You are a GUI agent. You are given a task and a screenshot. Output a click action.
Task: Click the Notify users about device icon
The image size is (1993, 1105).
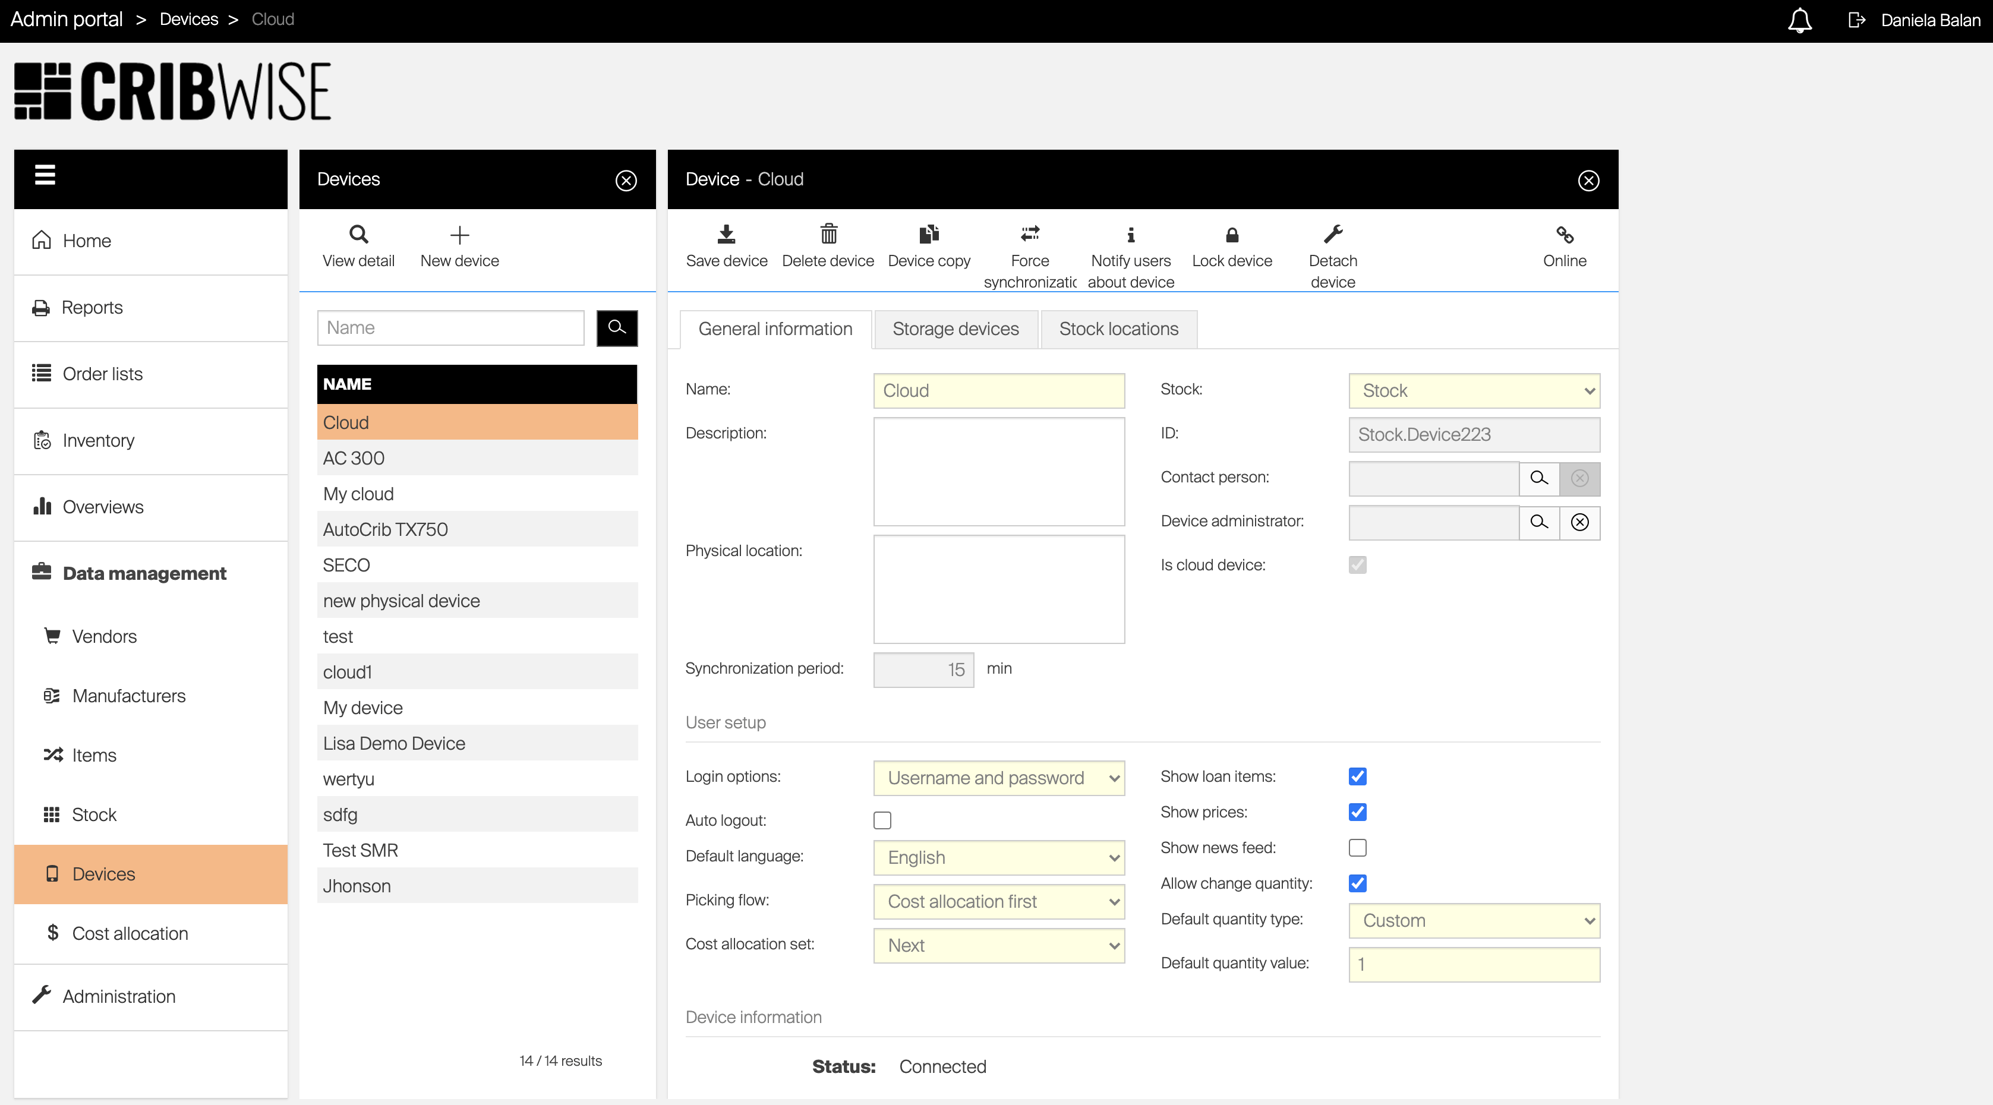[1130, 235]
